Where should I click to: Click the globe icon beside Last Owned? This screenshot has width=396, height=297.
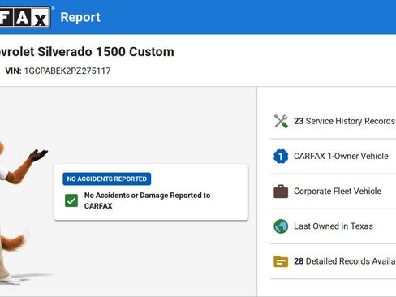pos(281,226)
